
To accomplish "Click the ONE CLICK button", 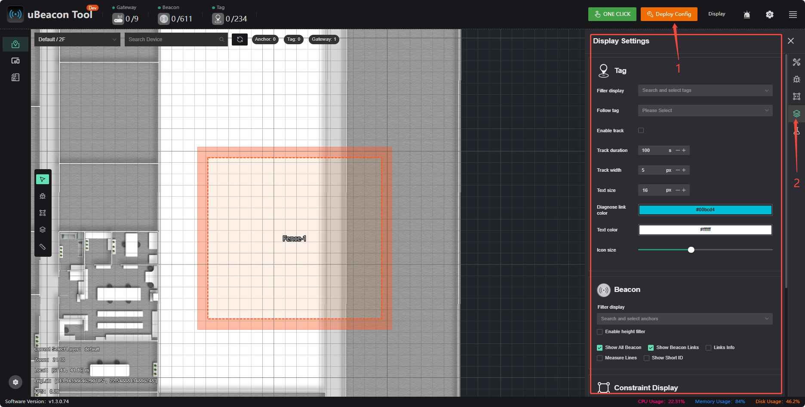I will (612, 14).
